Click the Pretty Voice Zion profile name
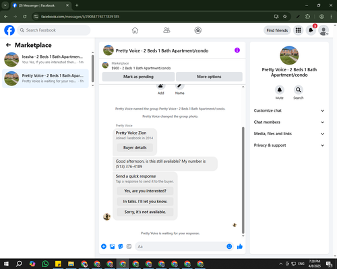This screenshot has width=337, height=269. [131, 132]
